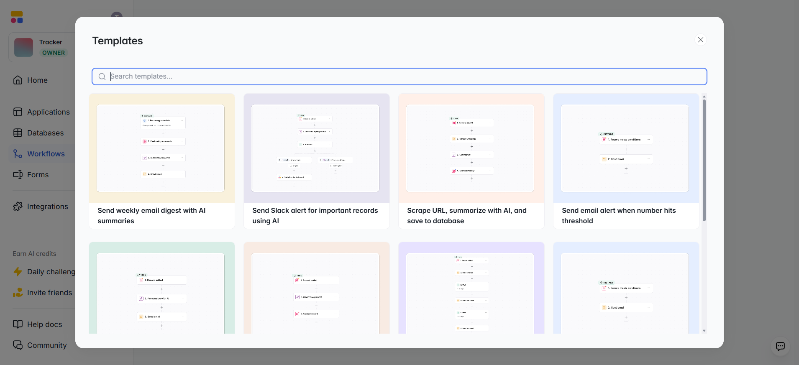Screen dimensions: 799x365
Task: Open Invite friends link
Action: click(x=49, y=293)
